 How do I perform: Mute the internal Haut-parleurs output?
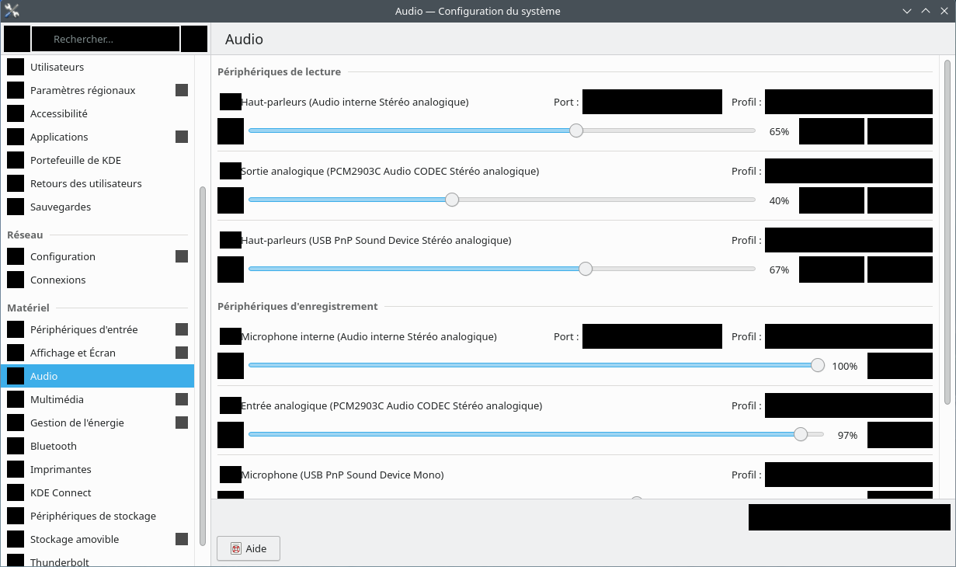[231, 132]
